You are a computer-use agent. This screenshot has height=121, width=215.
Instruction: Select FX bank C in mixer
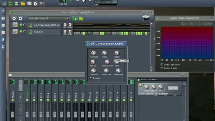point(21,109)
